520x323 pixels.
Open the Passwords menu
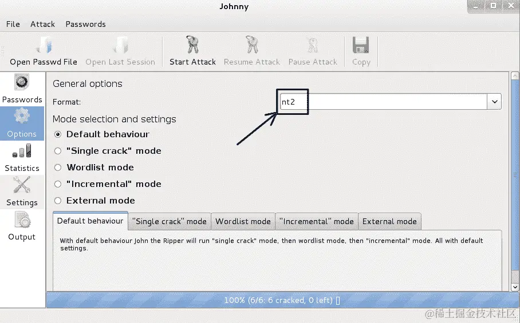coord(85,24)
